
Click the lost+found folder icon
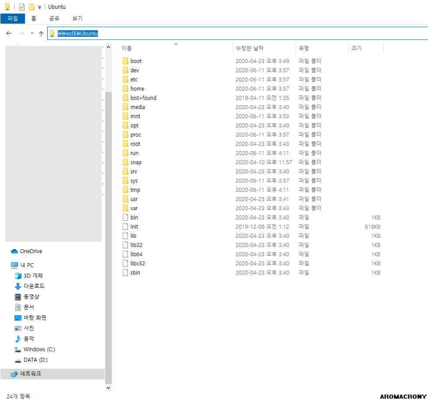(x=125, y=98)
